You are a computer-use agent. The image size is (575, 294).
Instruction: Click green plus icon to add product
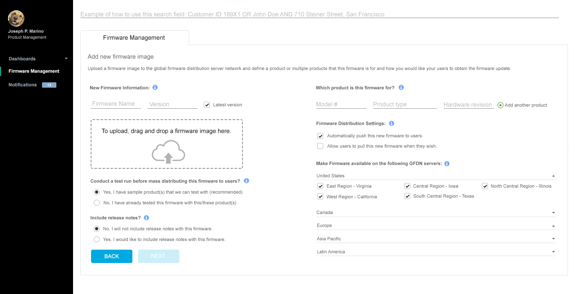500,105
